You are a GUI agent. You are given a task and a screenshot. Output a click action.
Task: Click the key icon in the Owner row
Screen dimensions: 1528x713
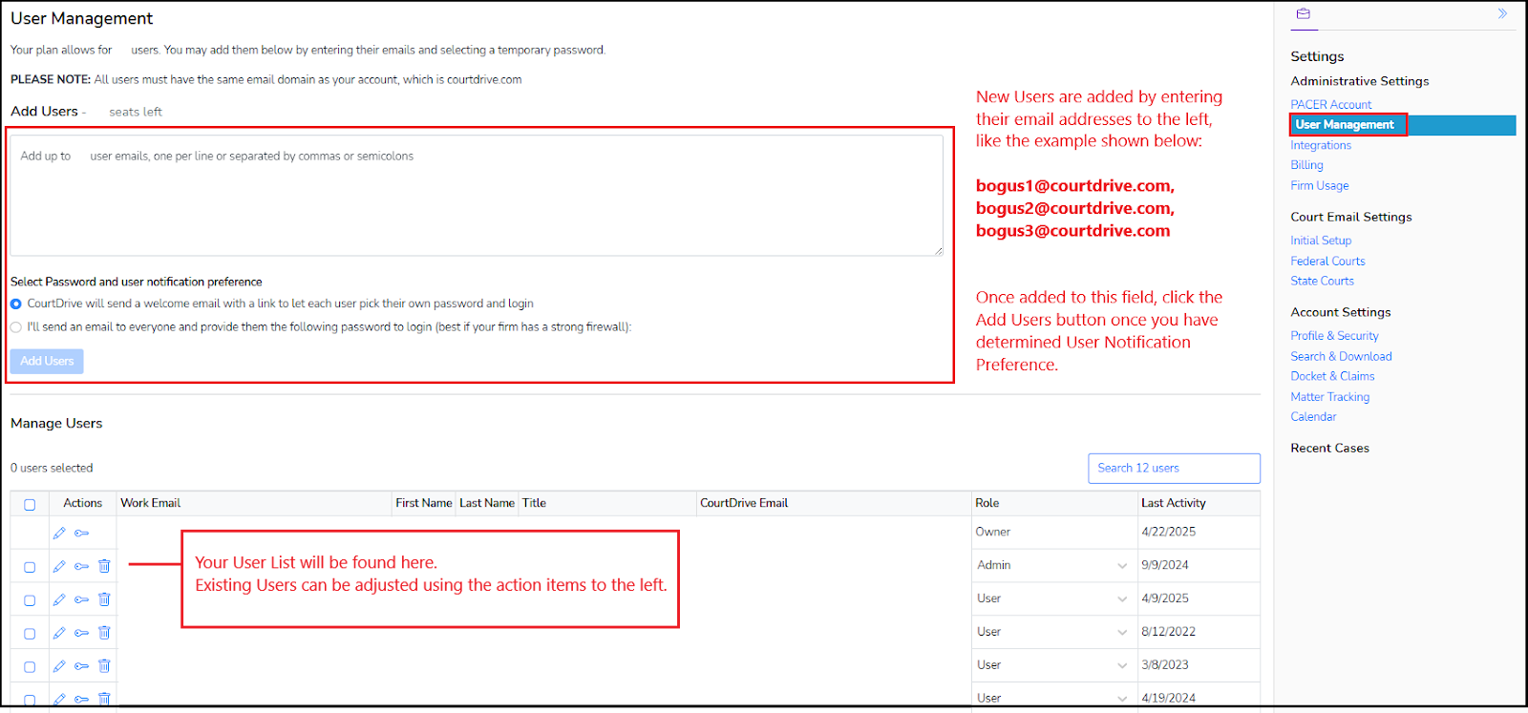point(82,534)
